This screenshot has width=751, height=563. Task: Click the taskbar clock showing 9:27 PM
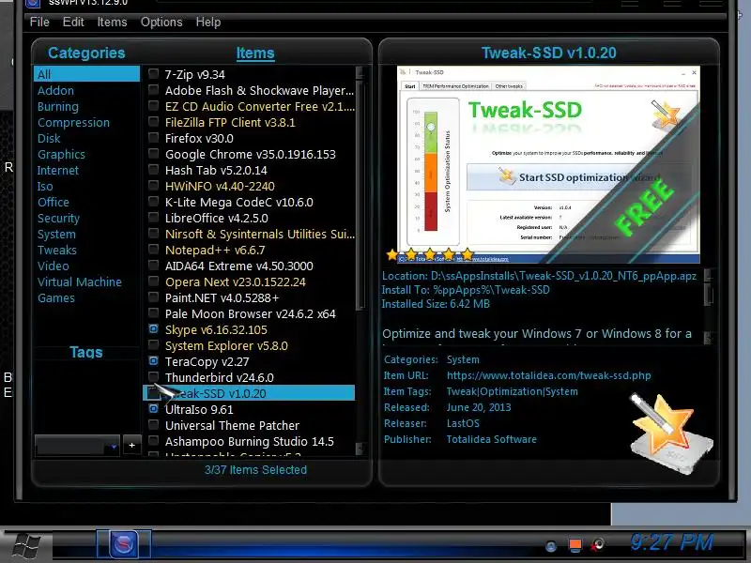[x=671, y=543]
